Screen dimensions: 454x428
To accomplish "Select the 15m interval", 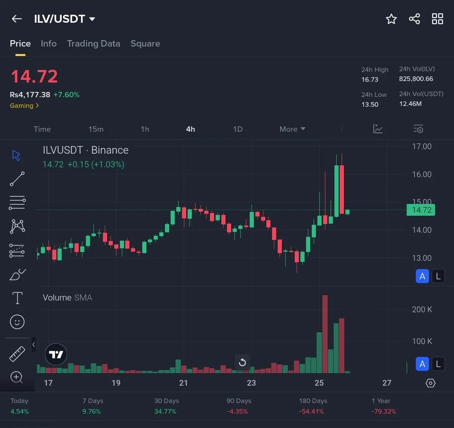I will click(96, 129).
